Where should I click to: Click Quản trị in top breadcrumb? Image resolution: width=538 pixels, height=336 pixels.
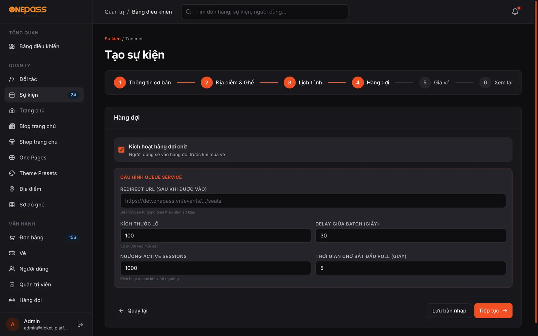(114, 12)
